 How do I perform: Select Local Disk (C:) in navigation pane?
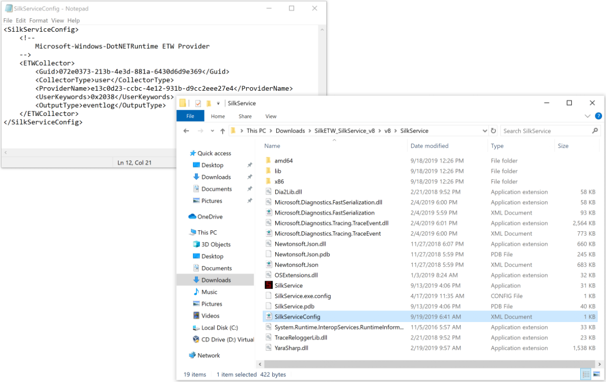pyautogui.click(x=219, y=328)
